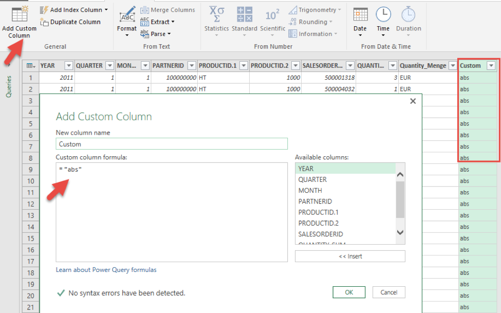Open the MON... column filter dropdown

(145, 66)
